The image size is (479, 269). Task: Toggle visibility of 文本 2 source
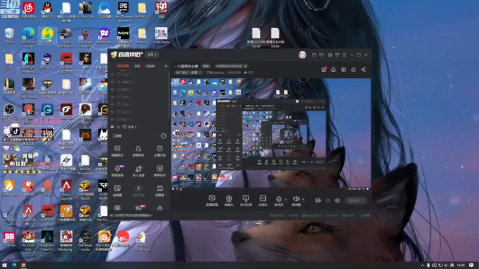[113, 112]
